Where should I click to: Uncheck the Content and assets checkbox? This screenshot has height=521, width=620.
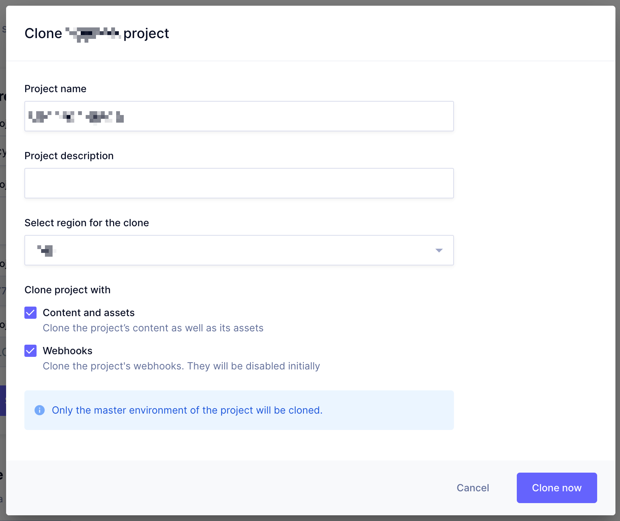[x=30, y=313]
